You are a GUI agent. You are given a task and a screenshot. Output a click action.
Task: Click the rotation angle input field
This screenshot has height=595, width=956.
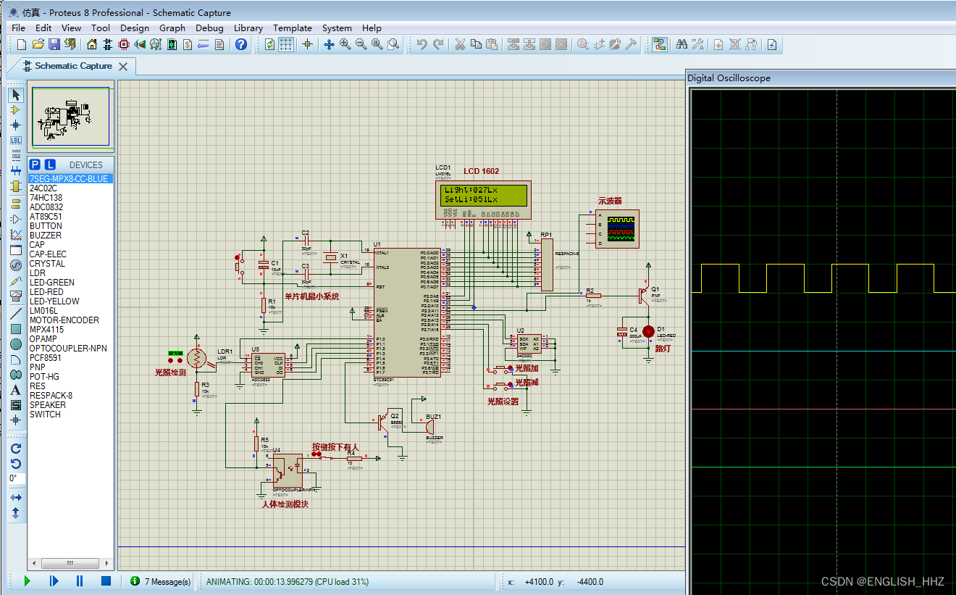tap(16, 478)
